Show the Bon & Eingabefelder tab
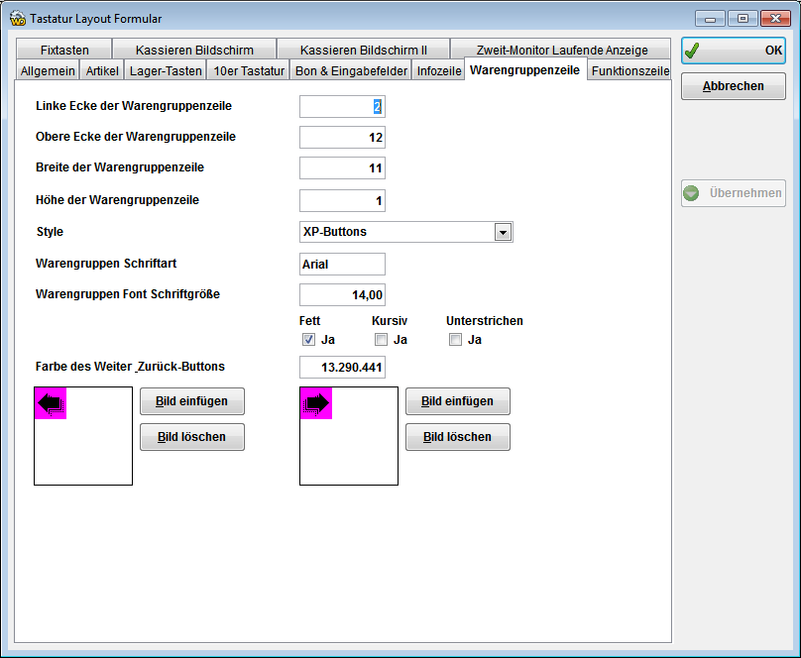The width and height of the screenshot is (801, 658). [351, 70]
